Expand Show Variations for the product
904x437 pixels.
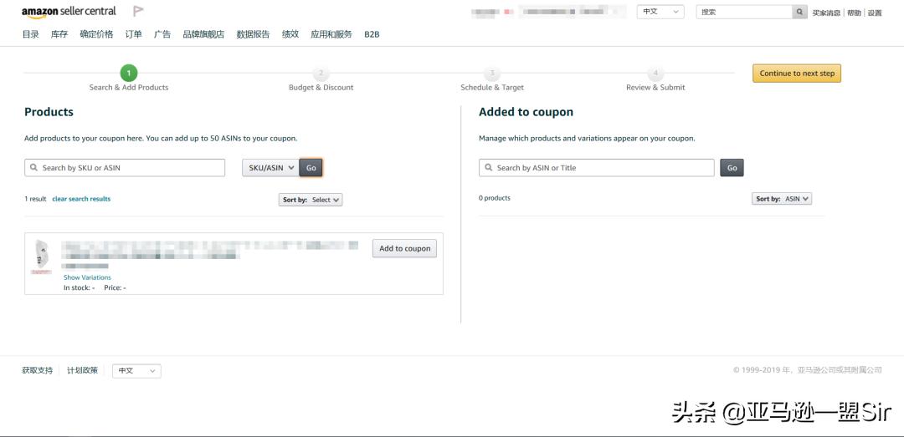[87, 277]
